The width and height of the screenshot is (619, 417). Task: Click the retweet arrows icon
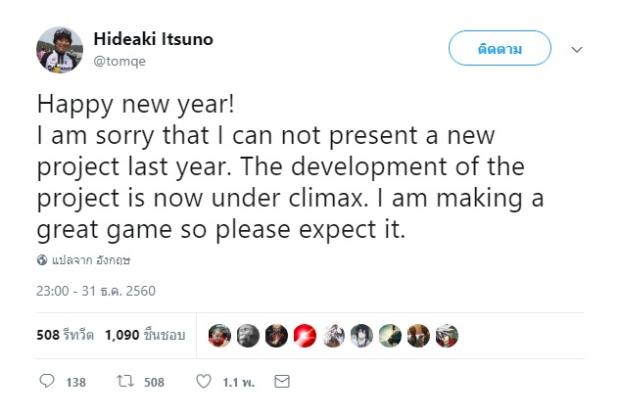point(124,382)
